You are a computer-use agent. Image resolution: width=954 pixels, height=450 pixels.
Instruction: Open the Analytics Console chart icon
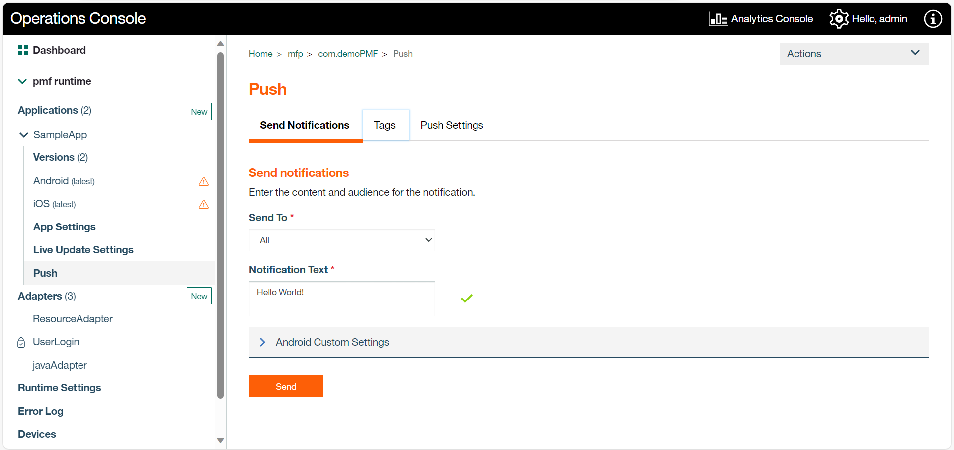click(x=718, y=19)
